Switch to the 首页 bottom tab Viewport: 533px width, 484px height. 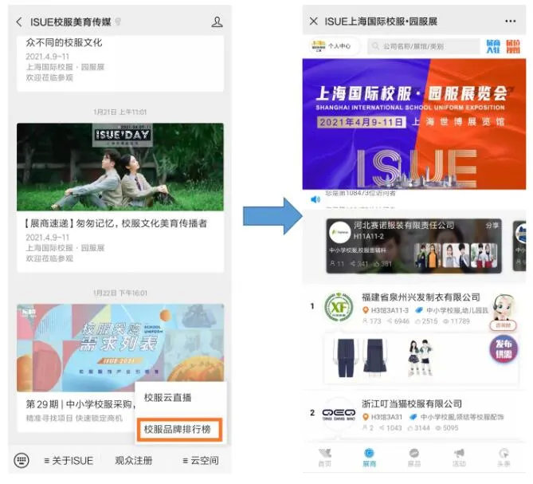324,458
